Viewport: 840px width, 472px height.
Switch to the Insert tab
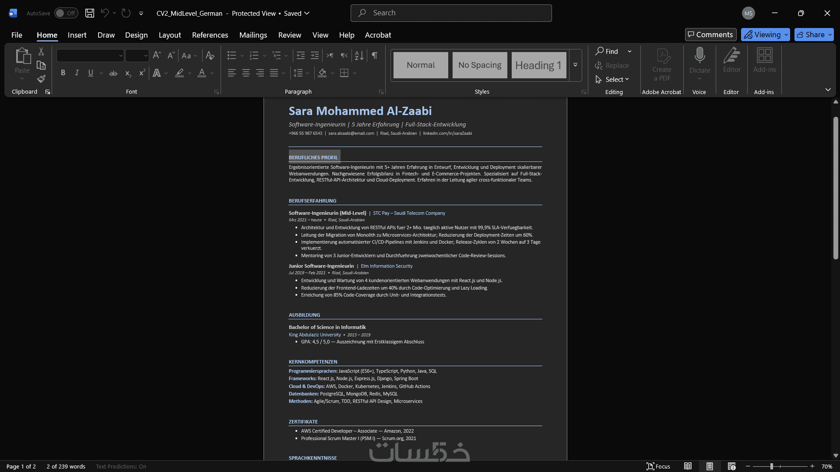click(x=77, y=35)
